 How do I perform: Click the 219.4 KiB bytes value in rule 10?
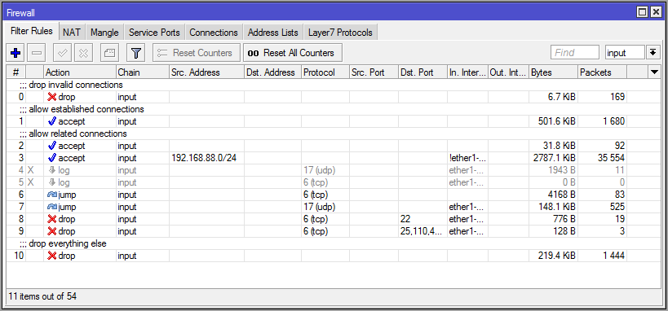(x=557, y=256)
